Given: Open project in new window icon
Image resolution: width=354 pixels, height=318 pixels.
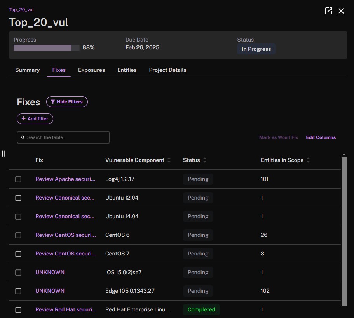Looking at the screenshot, I should 328,11.
